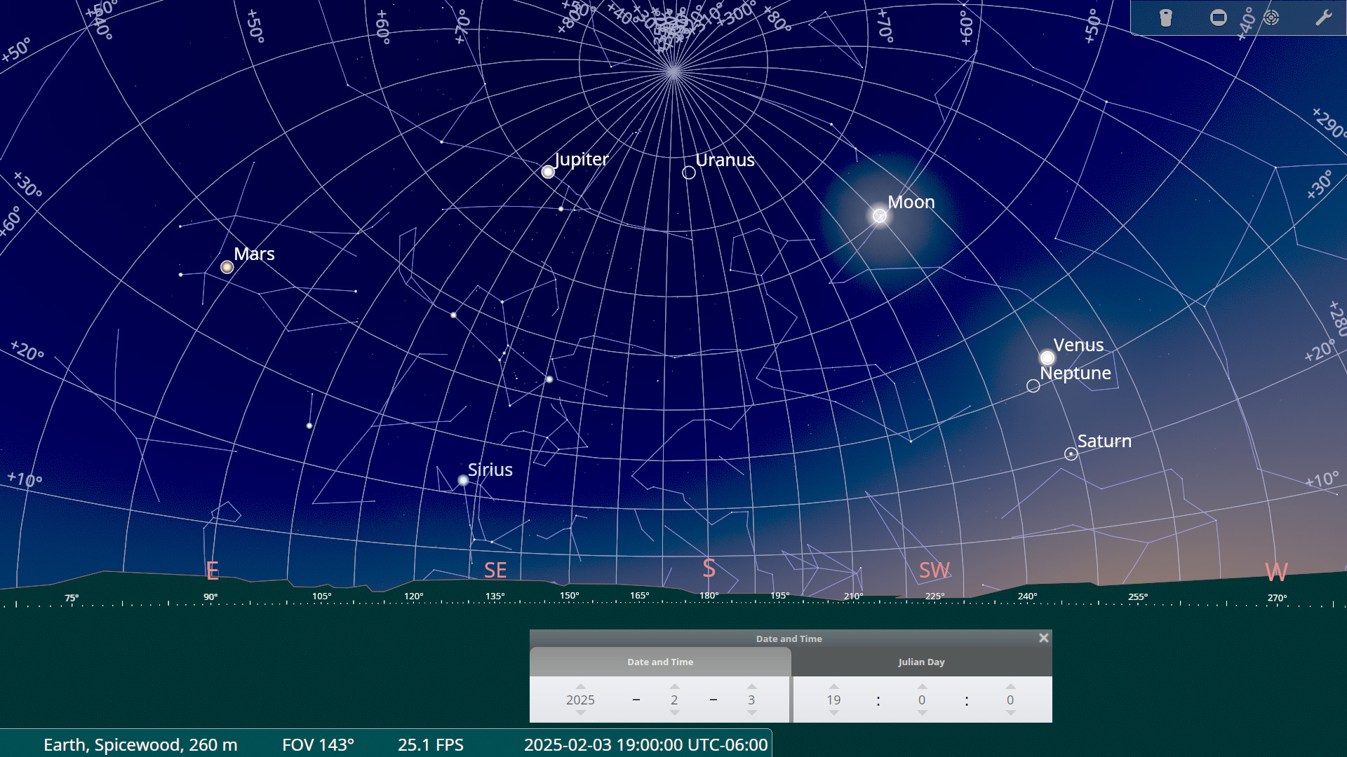Toggle the Telrad sight icon

pos(1271,18)
